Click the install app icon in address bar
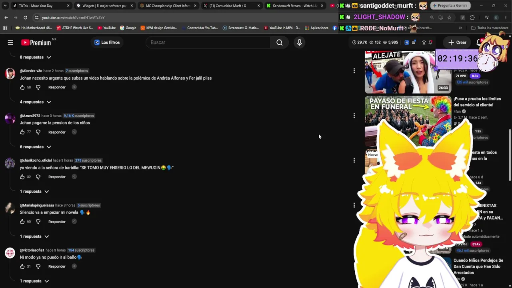This screenshot has height=288, width=512. pos(440,18)
